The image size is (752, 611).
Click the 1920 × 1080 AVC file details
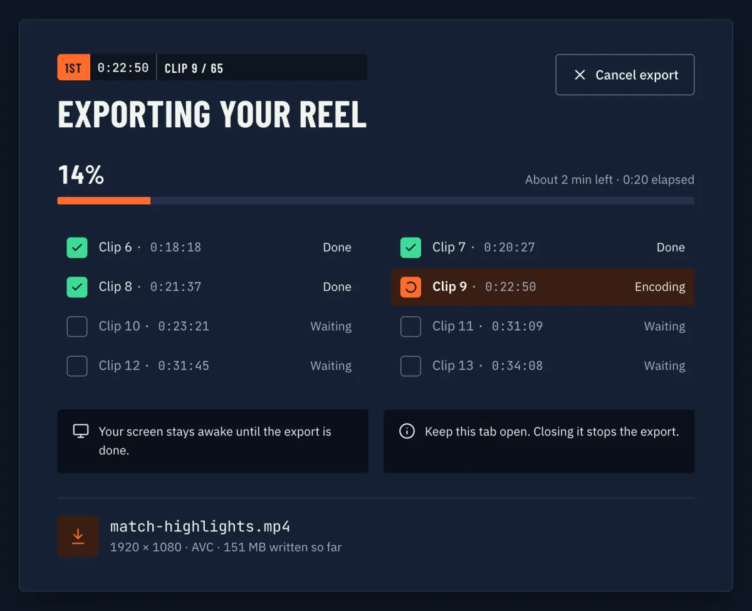(x=226, y=547)
